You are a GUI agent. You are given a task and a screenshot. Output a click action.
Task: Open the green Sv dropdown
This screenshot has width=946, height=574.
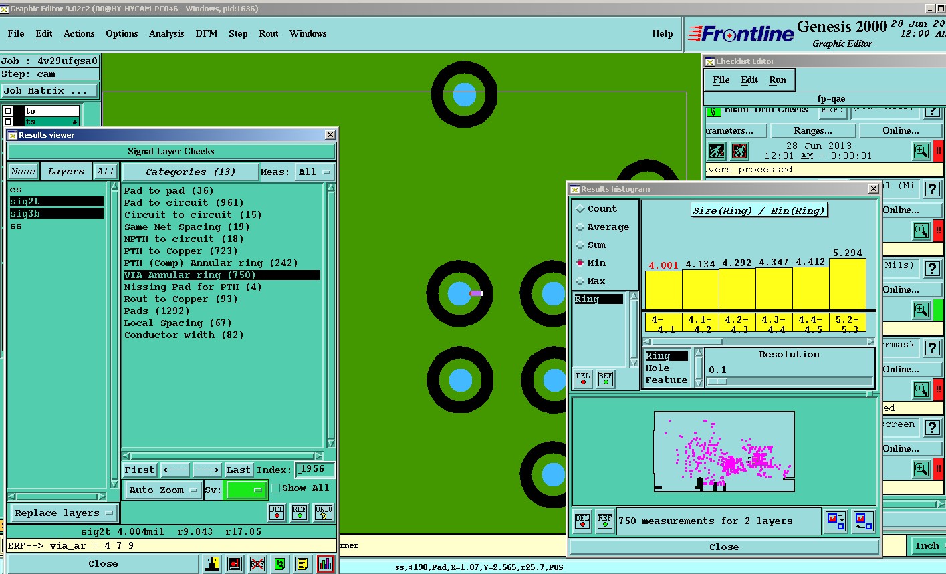tap(247, 490)
